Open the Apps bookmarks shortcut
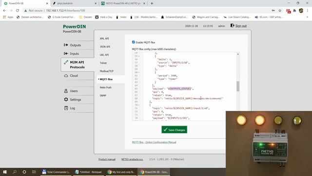Screen dimensions: 312x176 (8, 17)
